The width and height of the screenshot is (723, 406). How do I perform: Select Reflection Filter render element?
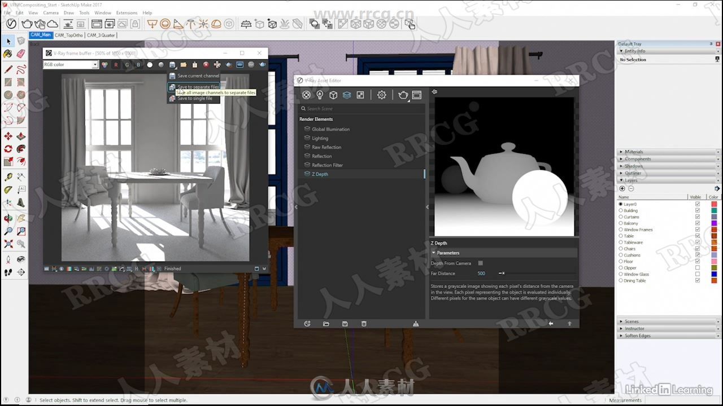click(328, 165)
